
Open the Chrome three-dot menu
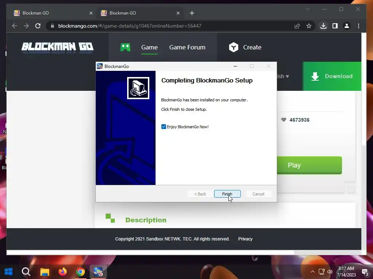click(358, 26)
